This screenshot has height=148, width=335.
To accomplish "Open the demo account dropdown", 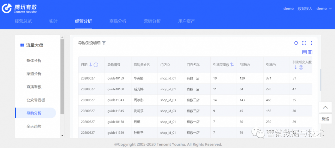I will 324,8.
